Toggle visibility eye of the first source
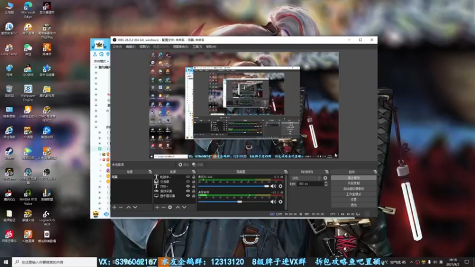 click(188, 177)
